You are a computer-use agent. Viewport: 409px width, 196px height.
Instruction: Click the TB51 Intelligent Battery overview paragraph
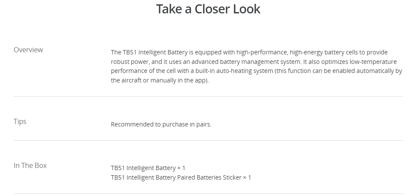[x=257, y=66]
